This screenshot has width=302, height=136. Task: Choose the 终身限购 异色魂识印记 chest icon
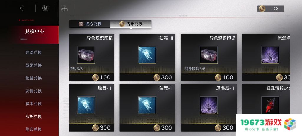(x=209, y=55)
